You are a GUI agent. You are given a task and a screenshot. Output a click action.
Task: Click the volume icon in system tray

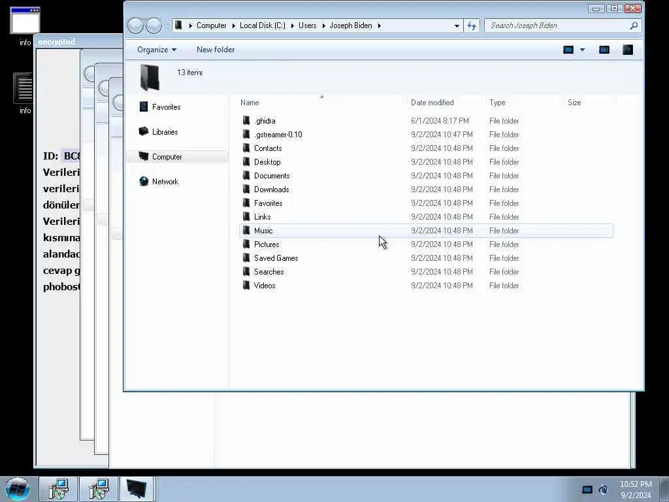603,490
